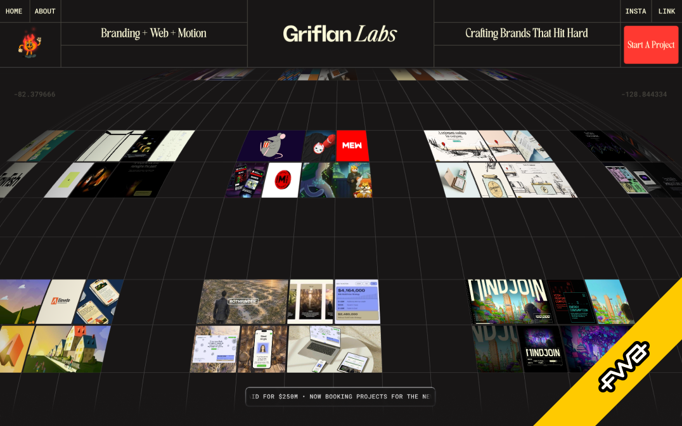
Task: Open the three dark screens thumbnail beside the dashboard
Action: pyautogui.click(x=311, y=302)
